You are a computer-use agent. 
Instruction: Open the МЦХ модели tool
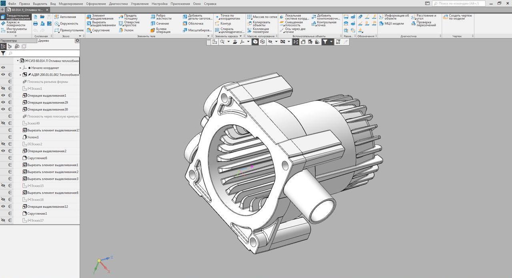tap(391, 24)
